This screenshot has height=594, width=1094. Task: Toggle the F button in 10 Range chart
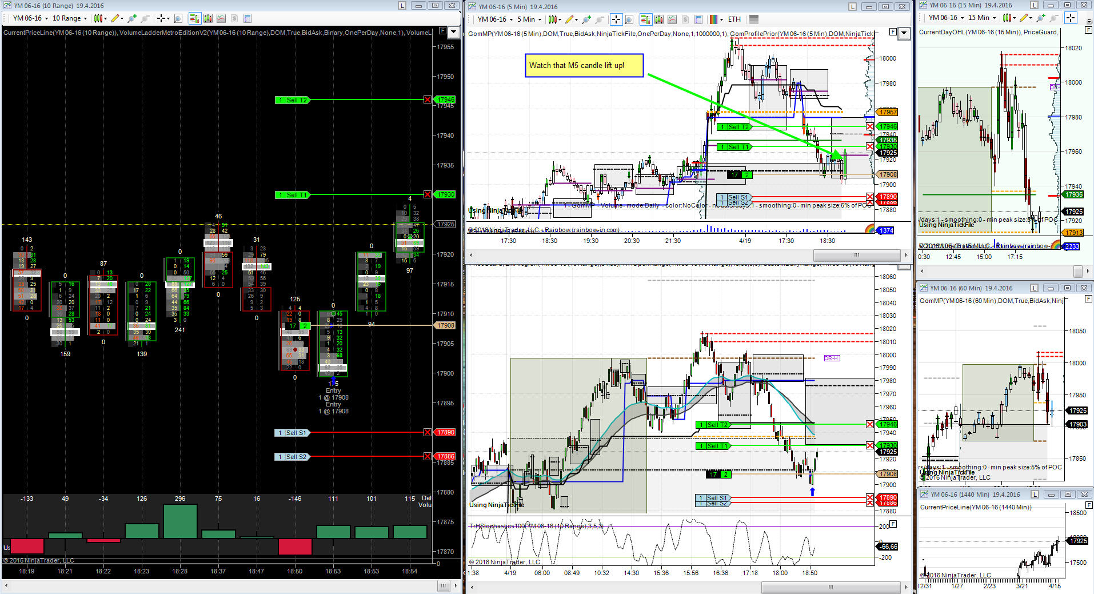[x=442, y=31]
